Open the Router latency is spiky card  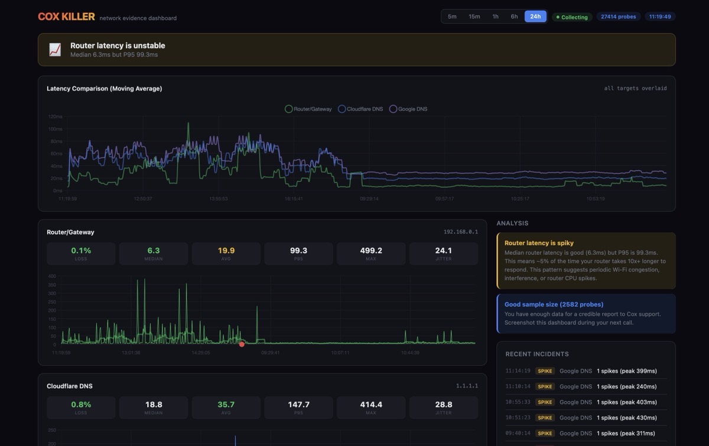586,261
